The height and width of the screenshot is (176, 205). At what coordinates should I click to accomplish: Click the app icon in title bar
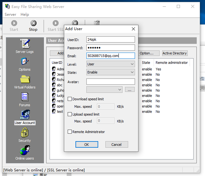tap(7, 6)
